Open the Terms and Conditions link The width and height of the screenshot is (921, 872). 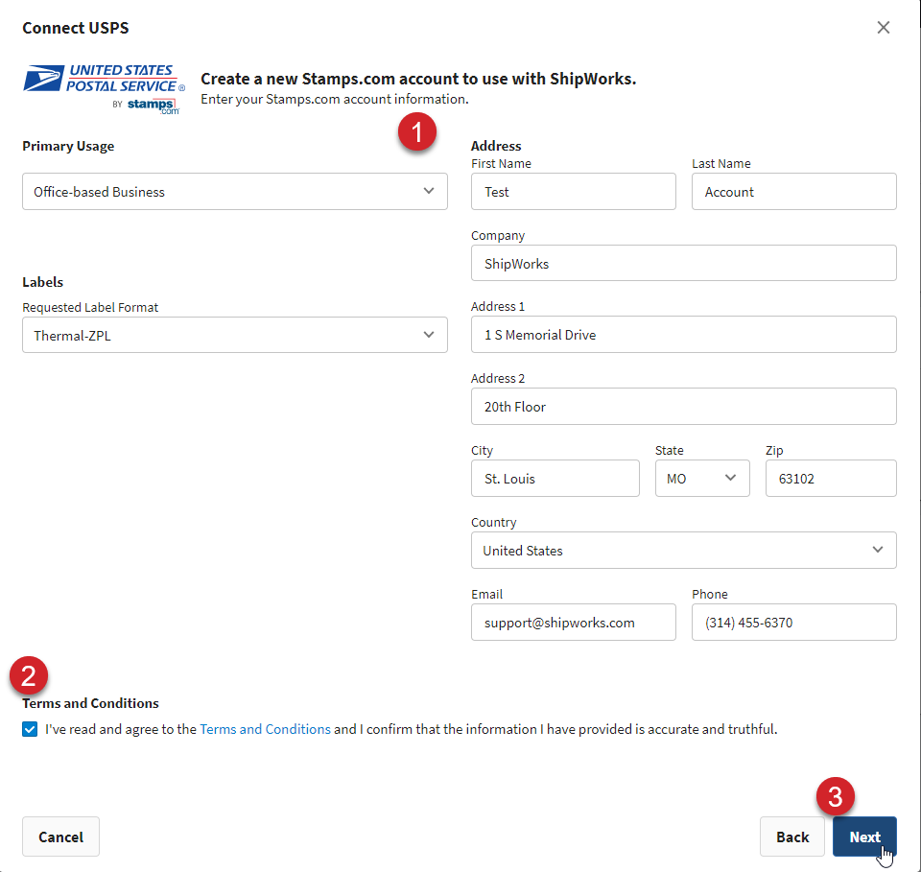coord(265,729)
